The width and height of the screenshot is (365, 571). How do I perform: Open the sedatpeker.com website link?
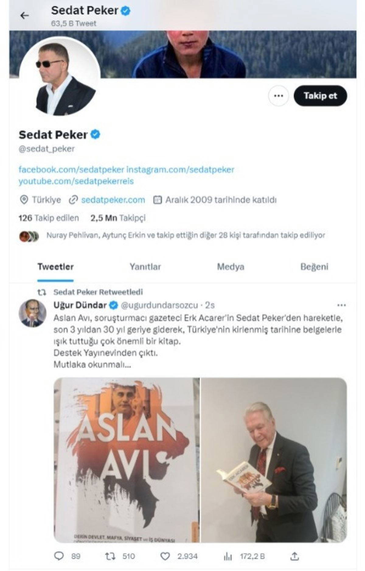[x=113, y=200]
